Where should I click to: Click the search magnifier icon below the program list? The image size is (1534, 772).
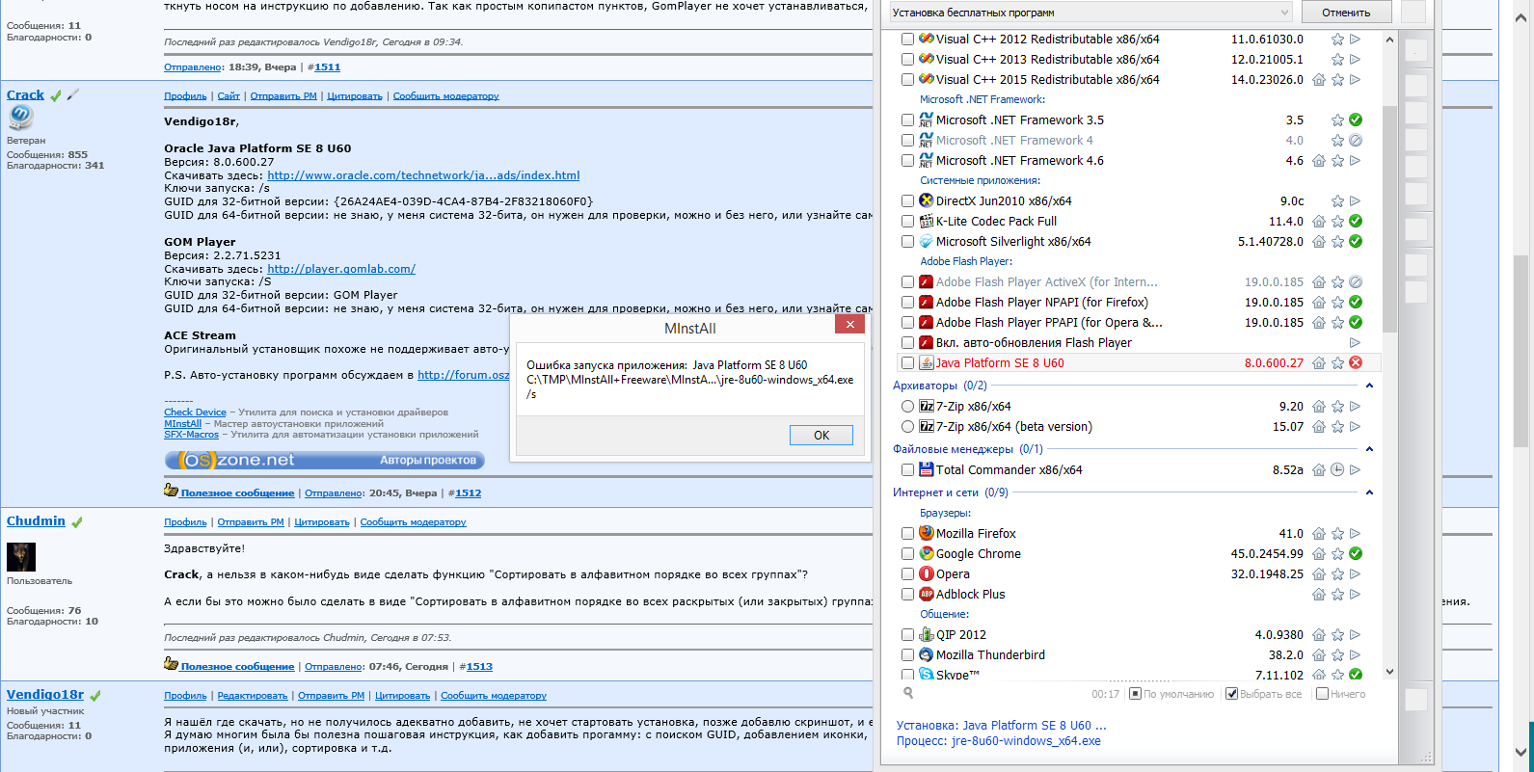click(x=908, y=693)
